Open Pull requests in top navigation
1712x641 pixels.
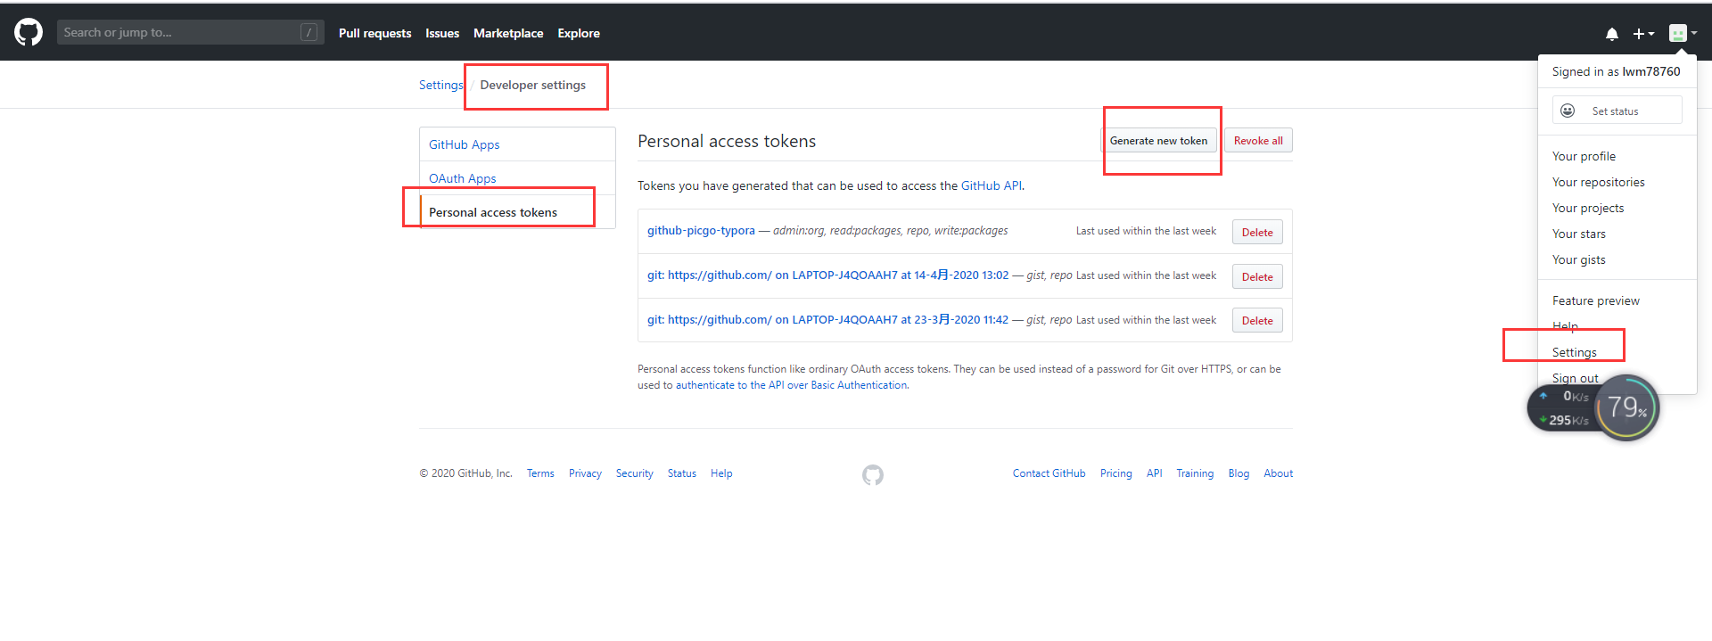click(x=374, y=33)
